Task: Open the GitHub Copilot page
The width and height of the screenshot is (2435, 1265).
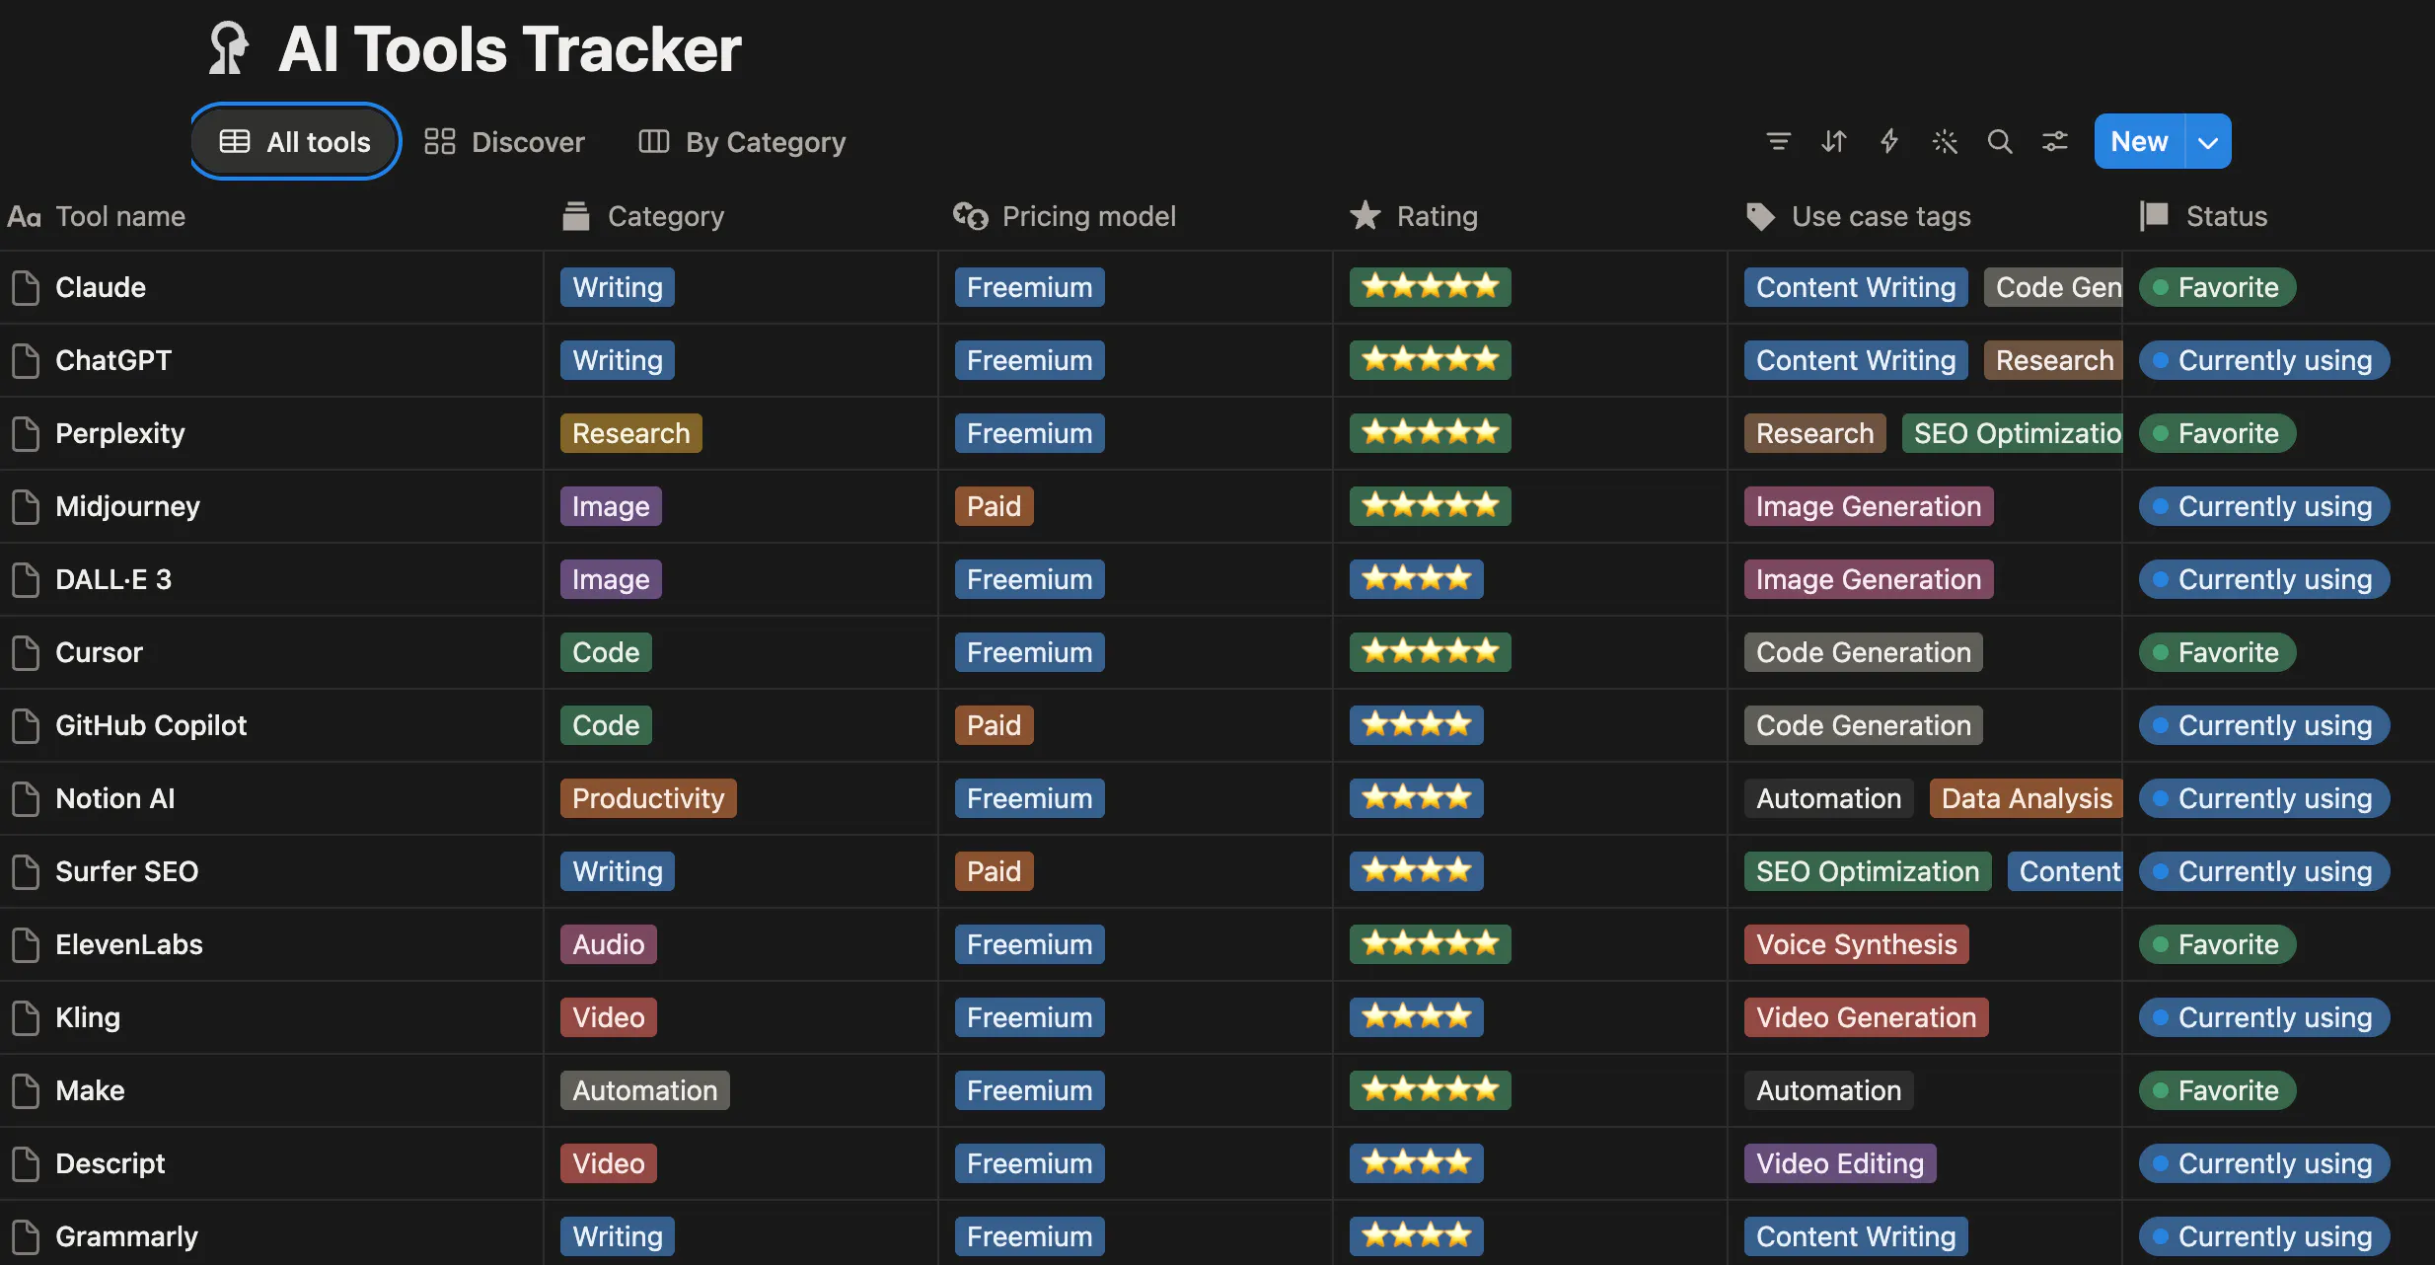Action: [x=151, y=725]
